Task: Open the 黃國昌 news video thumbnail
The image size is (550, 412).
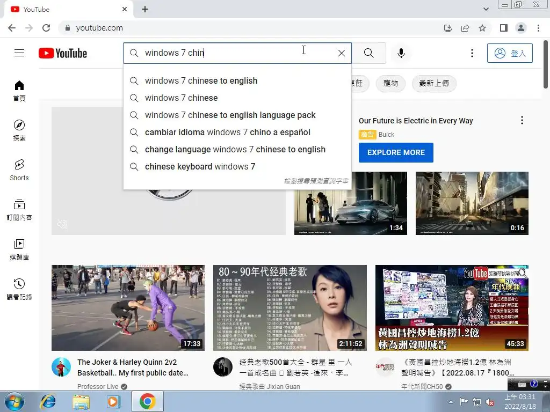Action: point(452,307)
